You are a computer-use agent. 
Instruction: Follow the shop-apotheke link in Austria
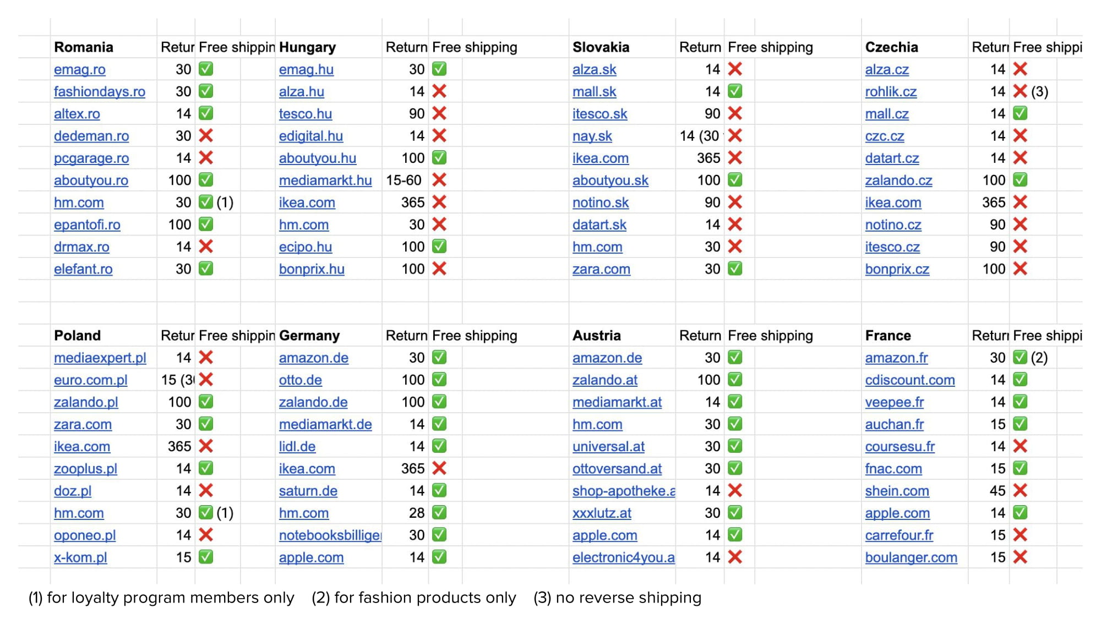(624, 491)
